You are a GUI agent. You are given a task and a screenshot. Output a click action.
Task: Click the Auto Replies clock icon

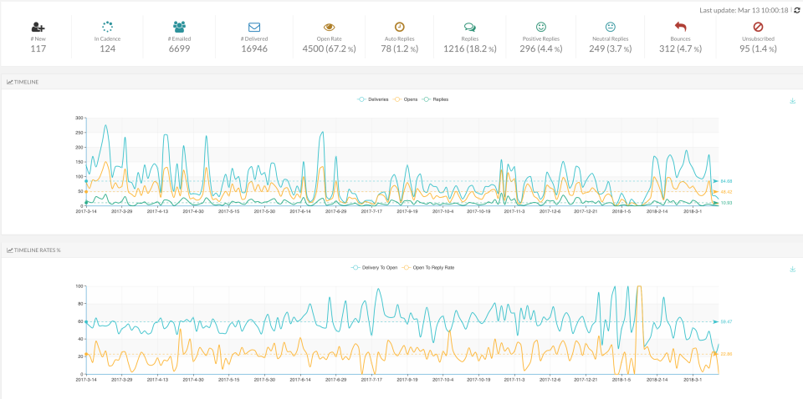(x=400, y=27)
